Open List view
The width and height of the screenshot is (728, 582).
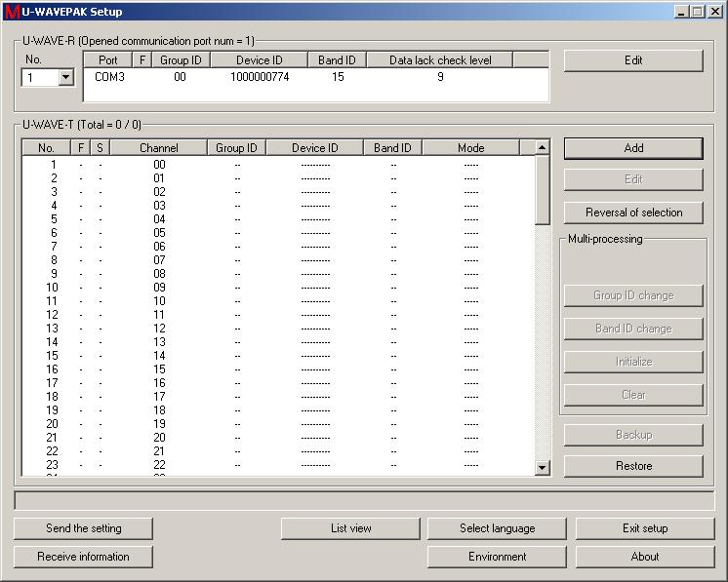pos(350,528)
